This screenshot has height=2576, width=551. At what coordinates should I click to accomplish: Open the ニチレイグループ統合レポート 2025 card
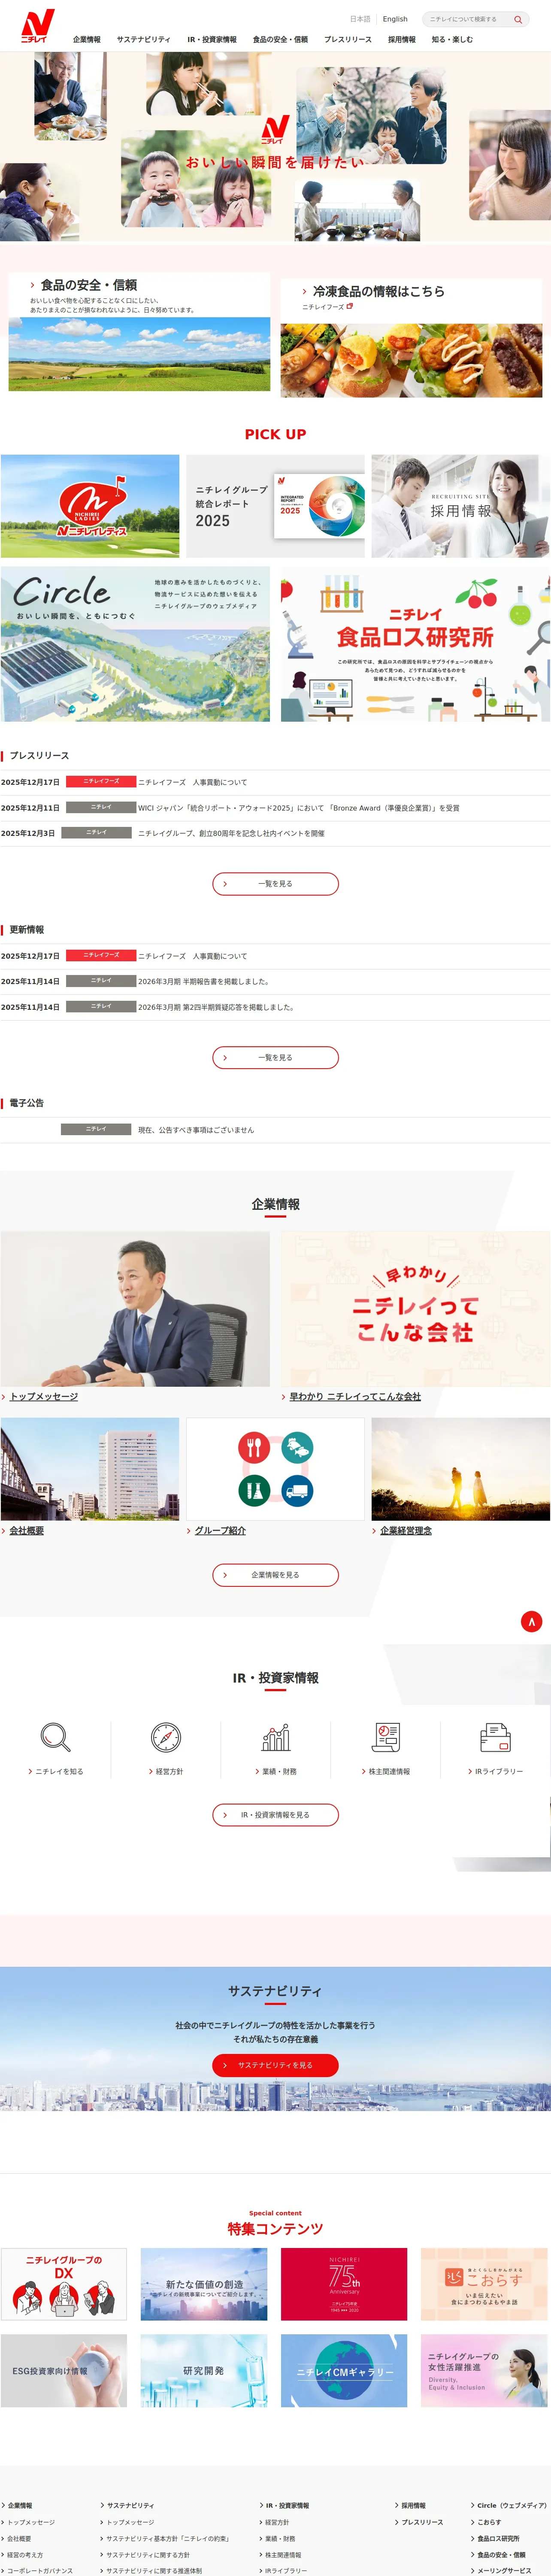[275, 506]
